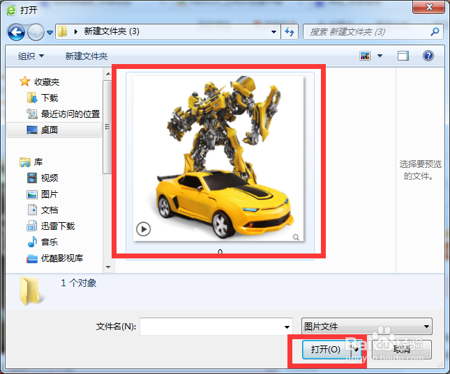450x374 pixels.
Task: Click sidebar scrollbar up arrow
Action: (108, 75)
